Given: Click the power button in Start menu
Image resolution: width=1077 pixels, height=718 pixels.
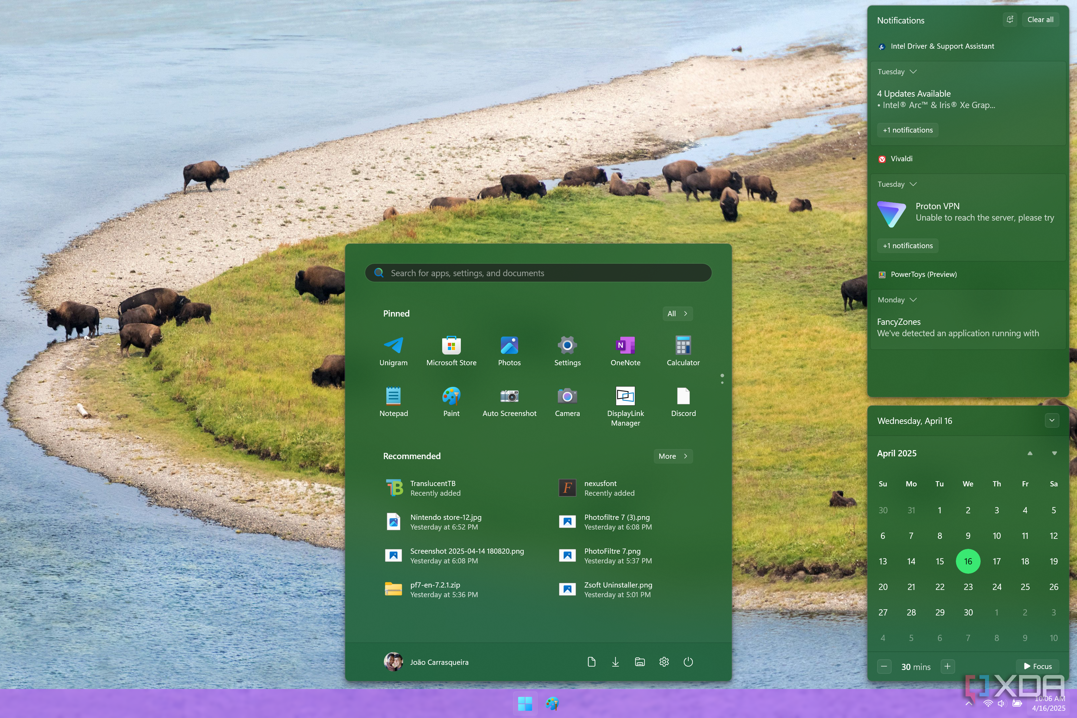Looking at the screenshot, I should [x=688, y=662].
